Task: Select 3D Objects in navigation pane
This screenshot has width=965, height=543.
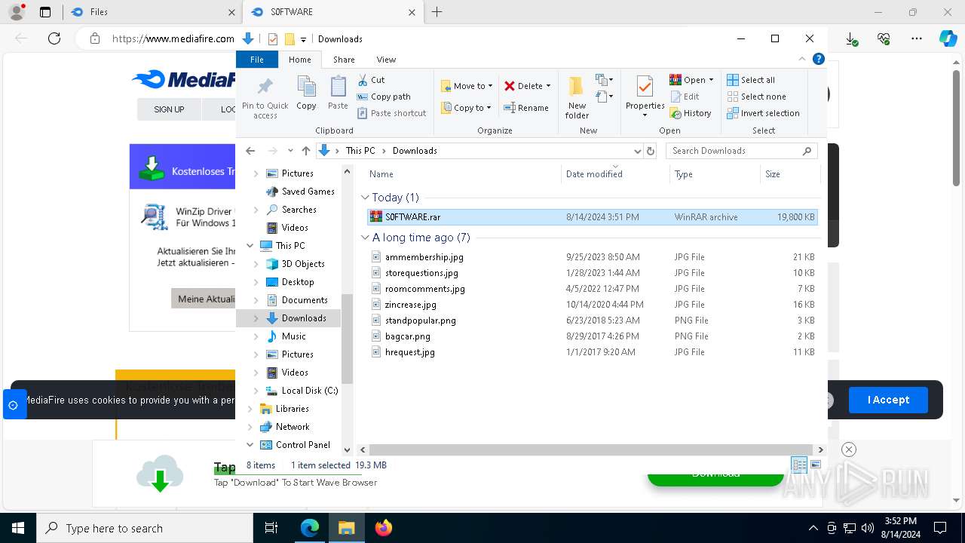Action: pyautogui.click(x=303, y=264)
